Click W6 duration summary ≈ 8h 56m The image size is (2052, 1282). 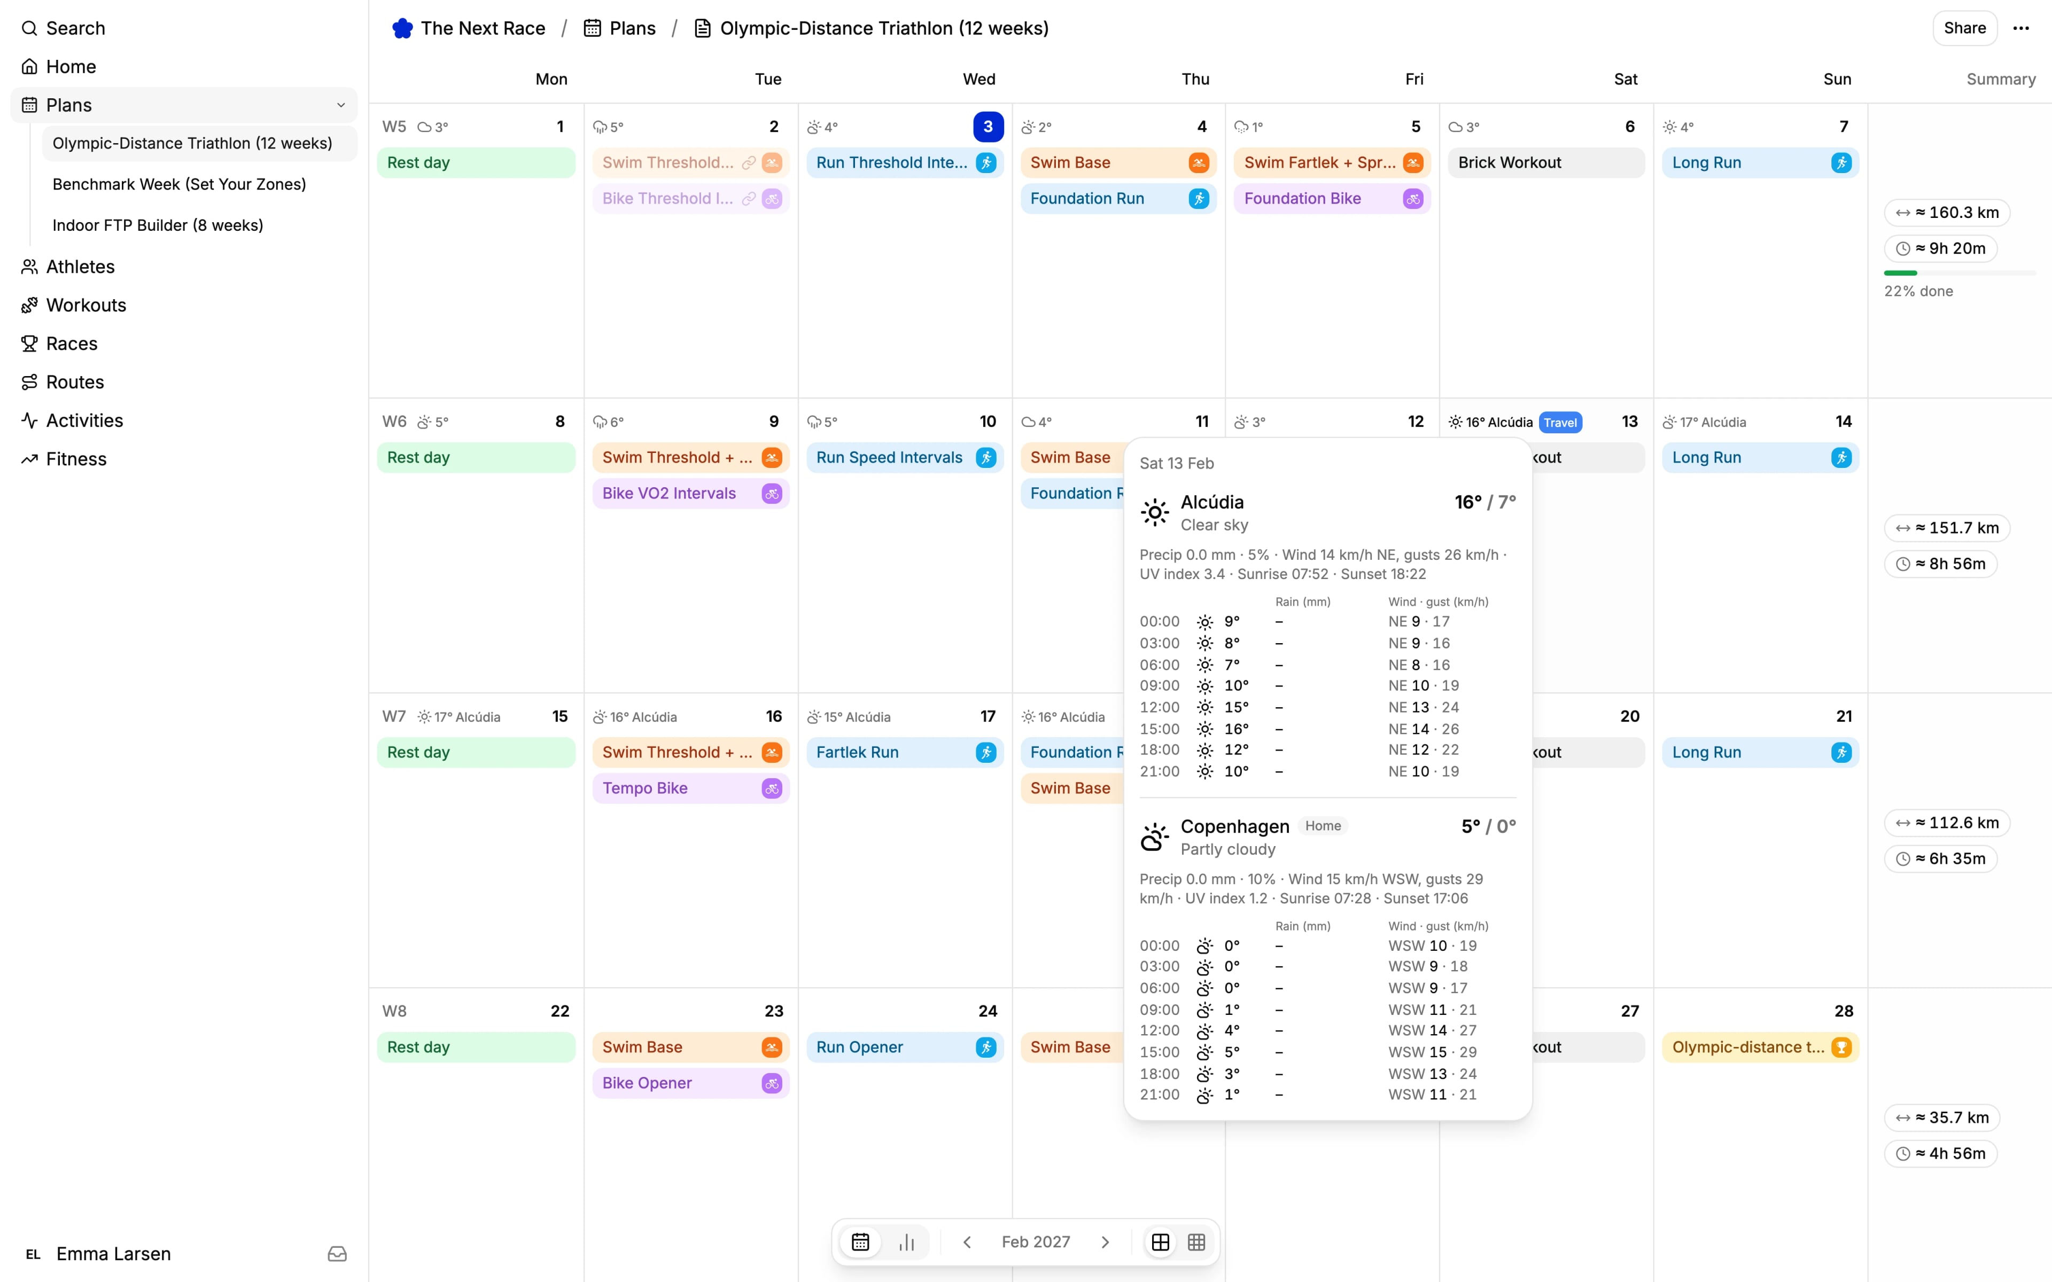[x=1940, y=564]
